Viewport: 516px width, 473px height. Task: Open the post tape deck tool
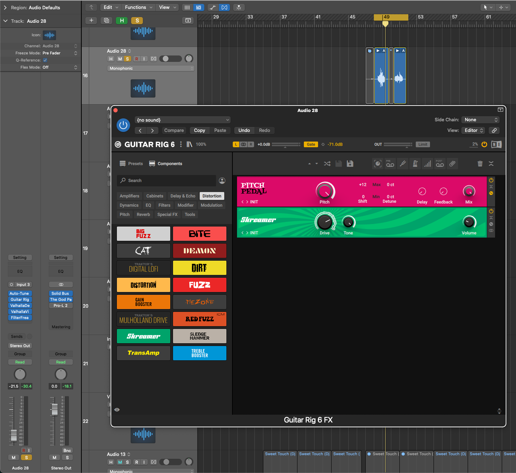(440, 164)
